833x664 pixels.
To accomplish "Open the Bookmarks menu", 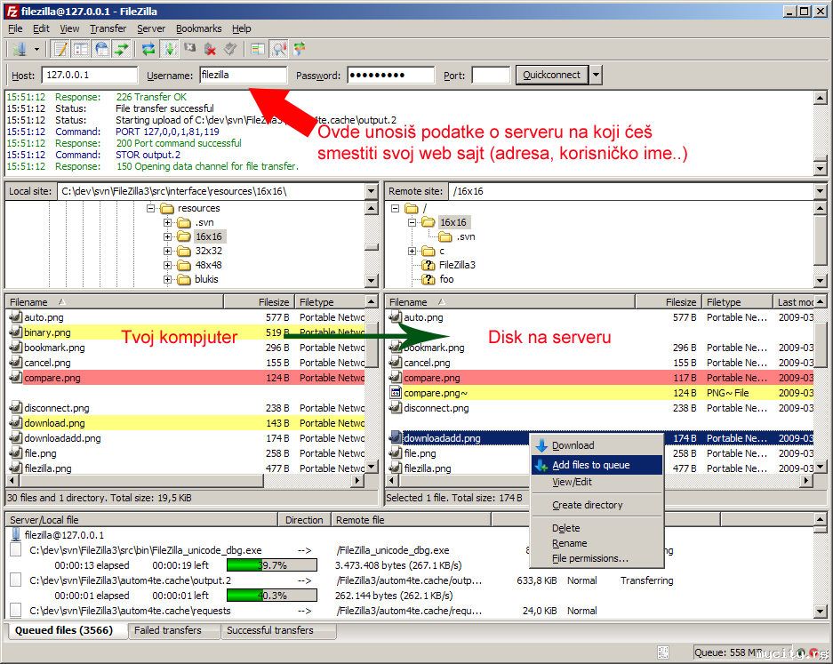I will pyautogui.click(x=198, y=28).
